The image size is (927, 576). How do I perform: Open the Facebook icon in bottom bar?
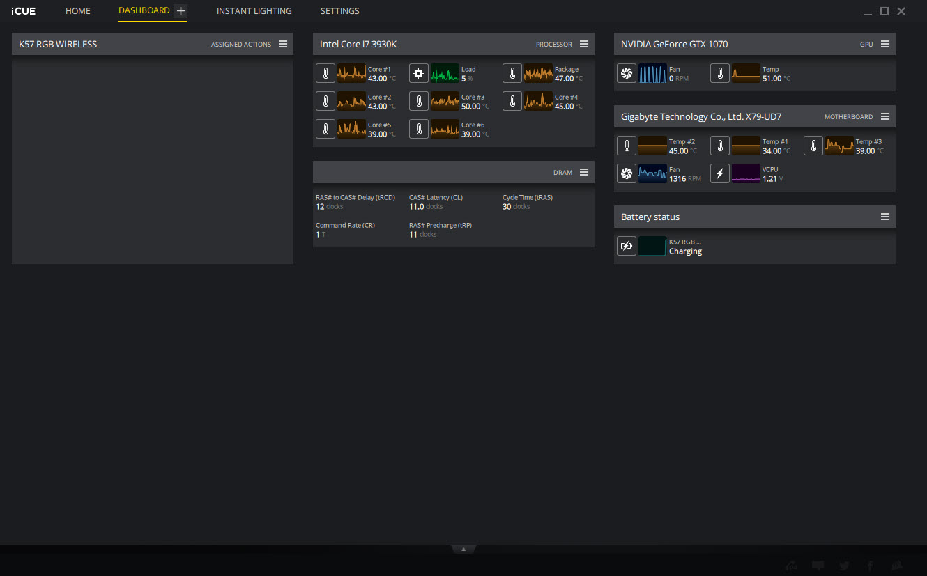[x=871, y=566]
